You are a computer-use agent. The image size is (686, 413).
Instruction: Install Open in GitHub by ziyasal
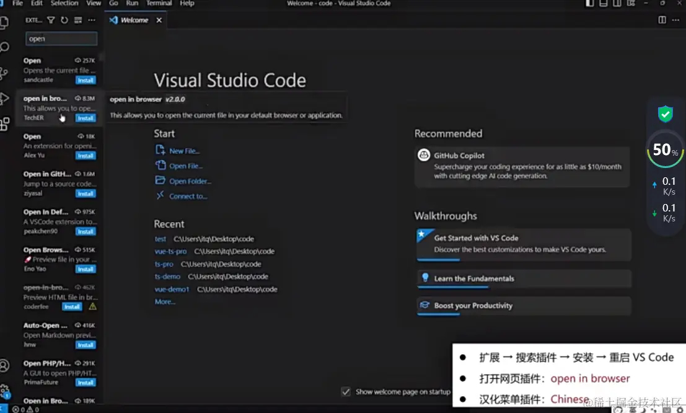86,193
